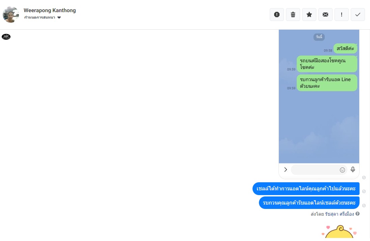
Task: Mark conversation as done with checkmark
Action: pos(358,15)
